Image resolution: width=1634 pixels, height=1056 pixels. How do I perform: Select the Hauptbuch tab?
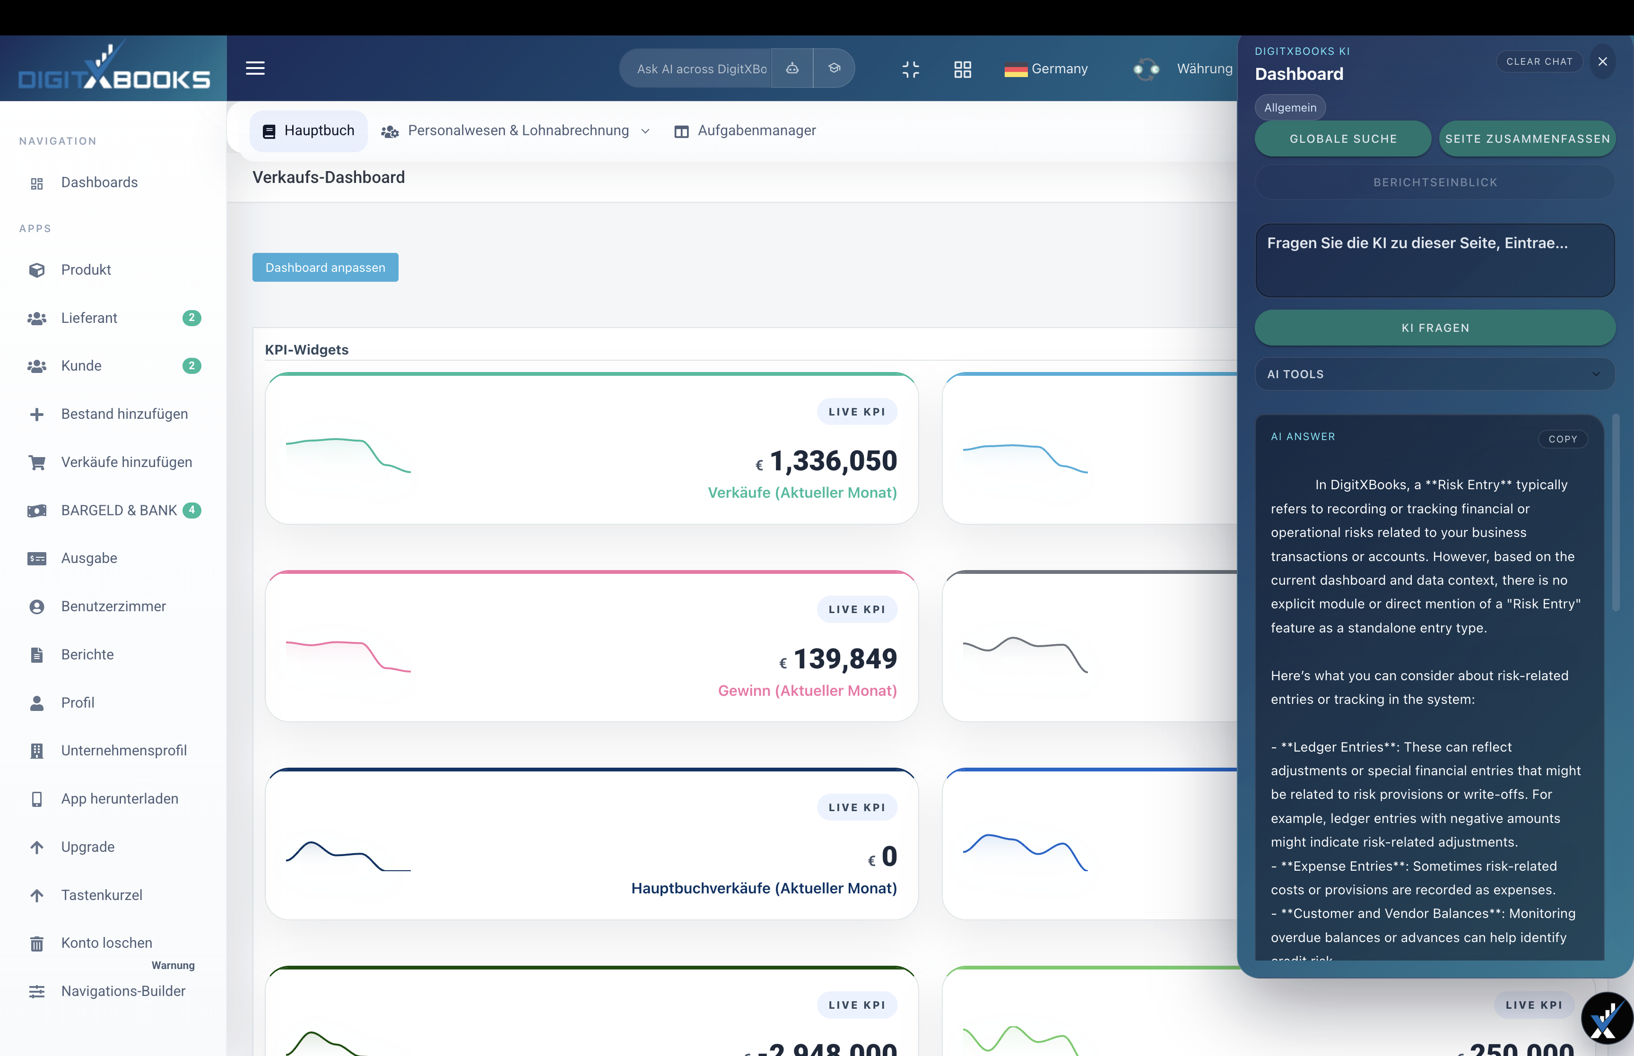pos(307,130)
